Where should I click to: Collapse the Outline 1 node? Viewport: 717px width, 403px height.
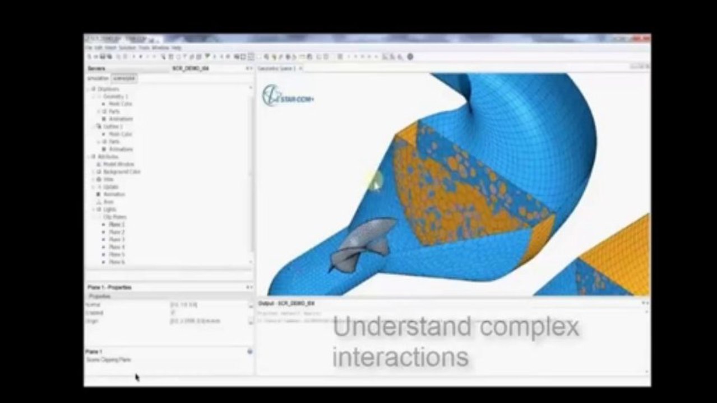pyautogui.click(x=94, y=126)
